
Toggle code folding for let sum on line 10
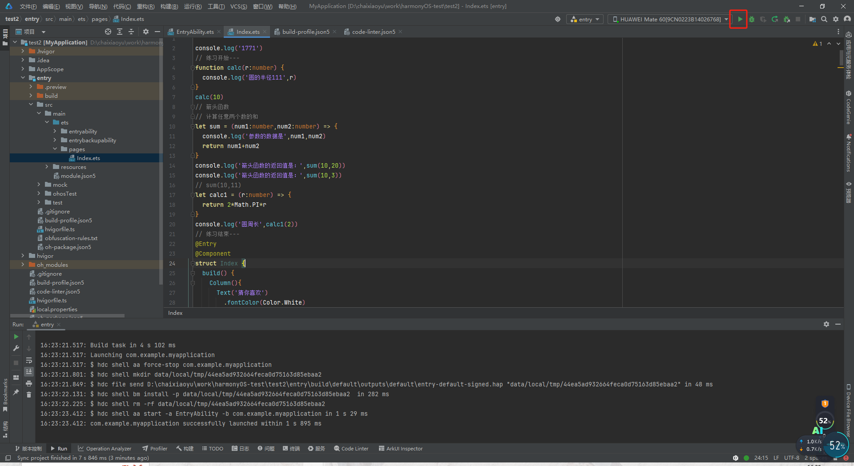[193, 126]
